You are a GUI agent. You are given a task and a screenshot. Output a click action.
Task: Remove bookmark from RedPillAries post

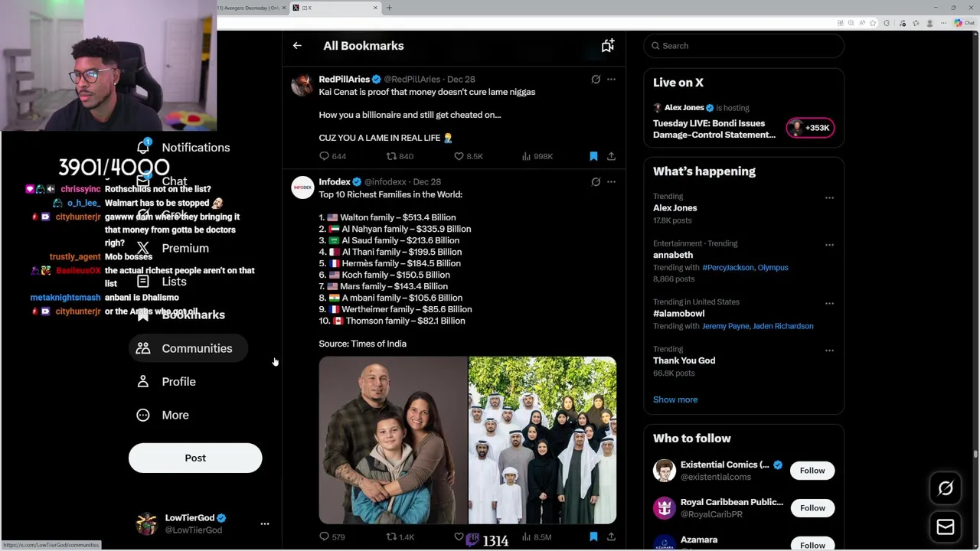click(x=593, y=156)
